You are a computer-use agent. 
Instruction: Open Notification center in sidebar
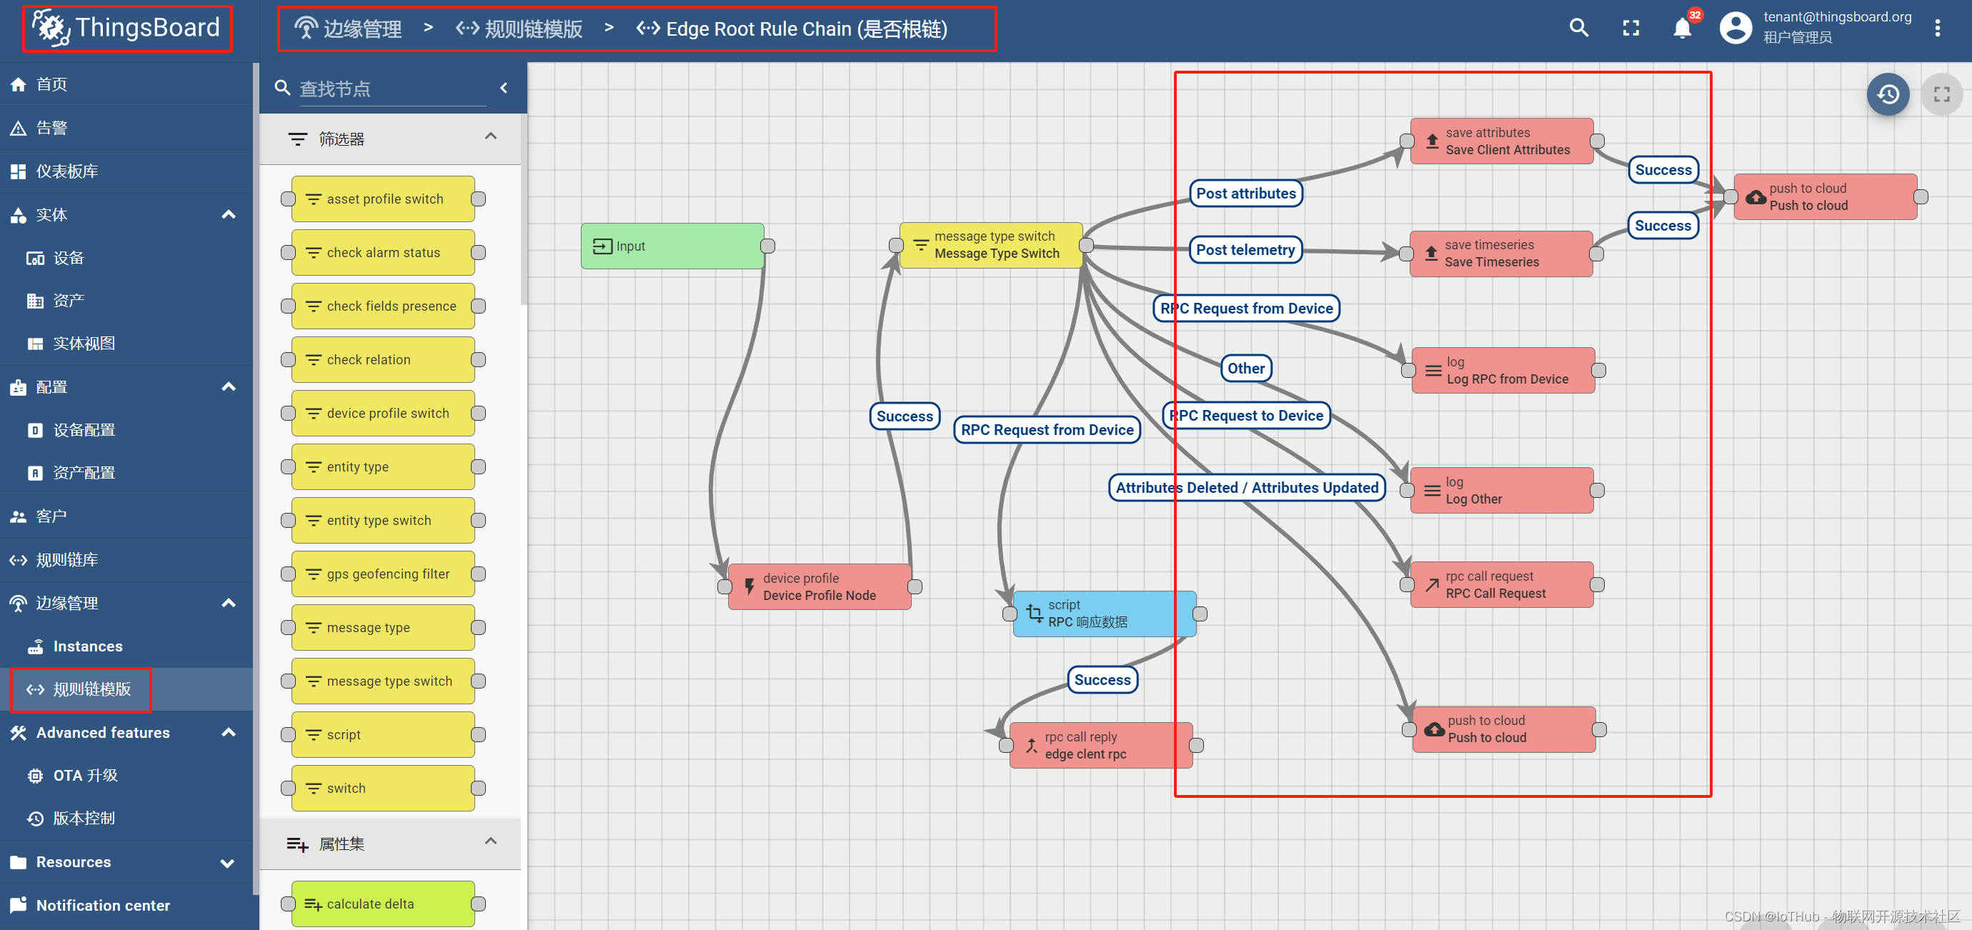tap(103, 905)
